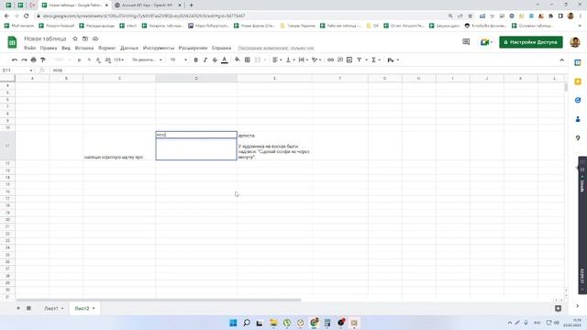587x330 pixels.
Task: Open the last edit history link
Action: coord(276,49)
